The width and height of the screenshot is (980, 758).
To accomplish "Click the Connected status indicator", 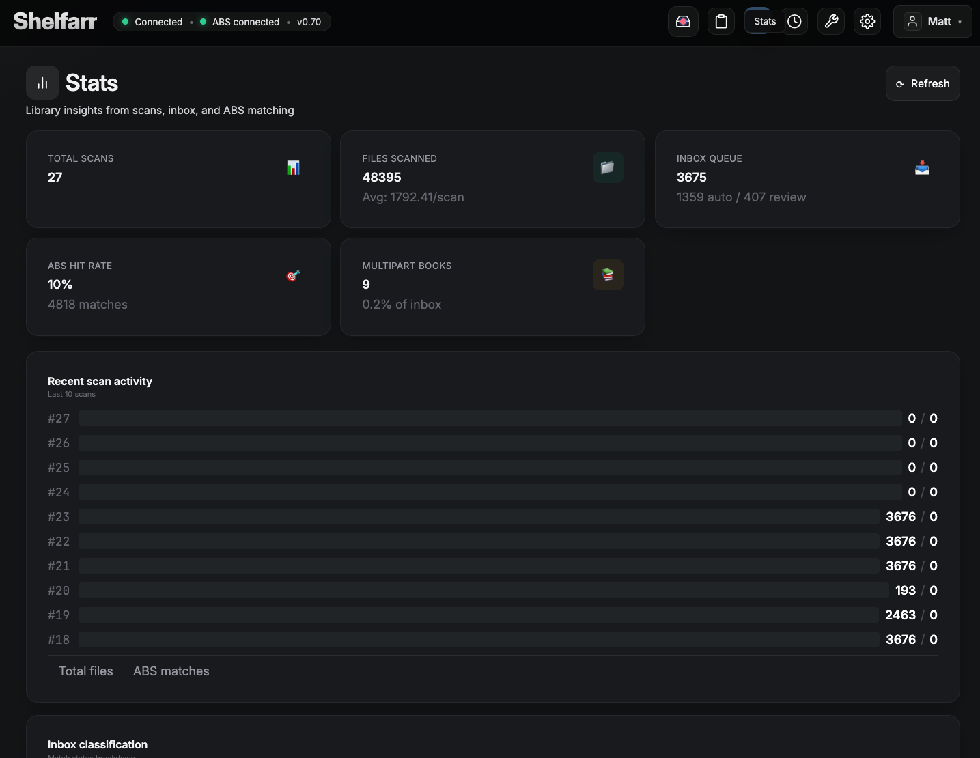I will pyautogui.click(x=153, y=22).
